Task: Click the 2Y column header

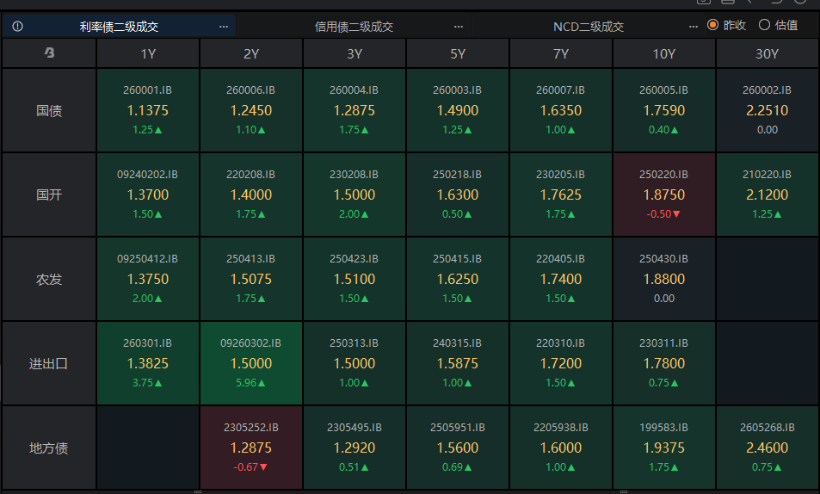Action: pos(251,53)
